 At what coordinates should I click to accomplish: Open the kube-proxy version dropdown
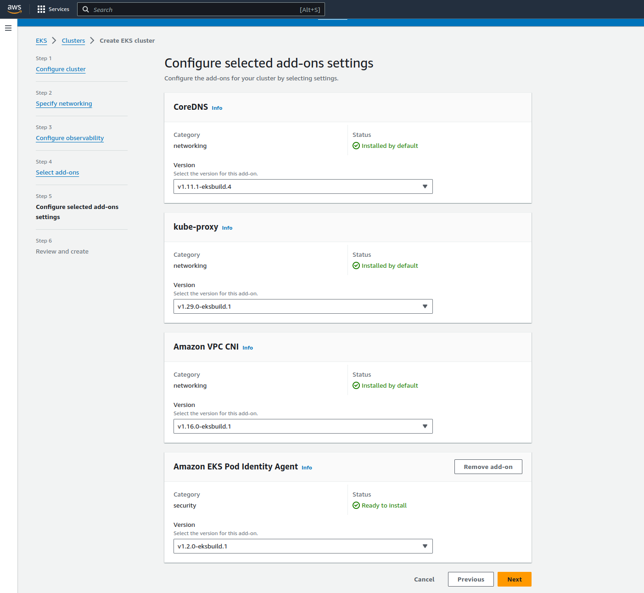303,306
